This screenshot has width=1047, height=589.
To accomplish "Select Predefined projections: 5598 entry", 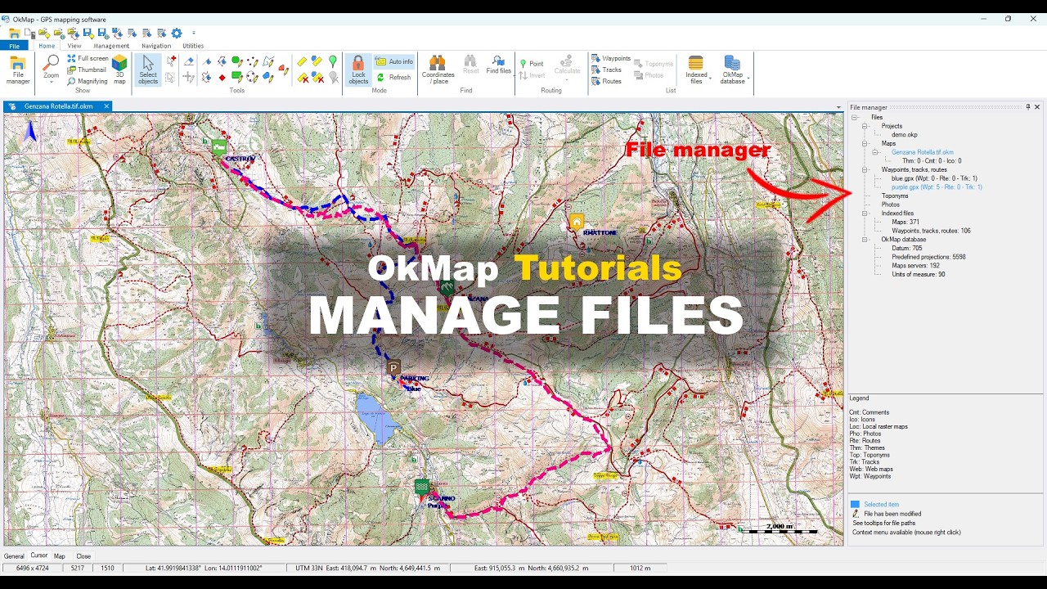I will (928, 257).
